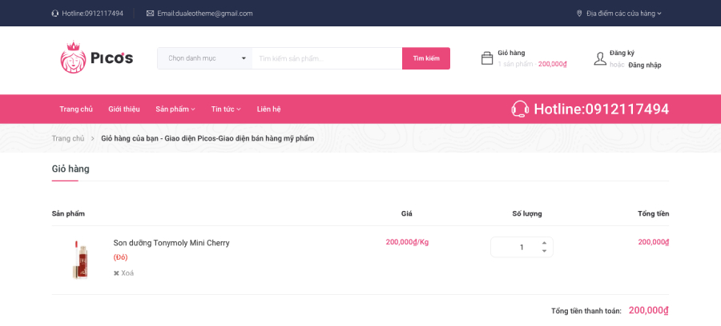Image resolution: width=721 pixels, height=326 pixels.
Task: Click the Giỏ hàng page heading
Action: pyautogui.click(x=70, y=169)
